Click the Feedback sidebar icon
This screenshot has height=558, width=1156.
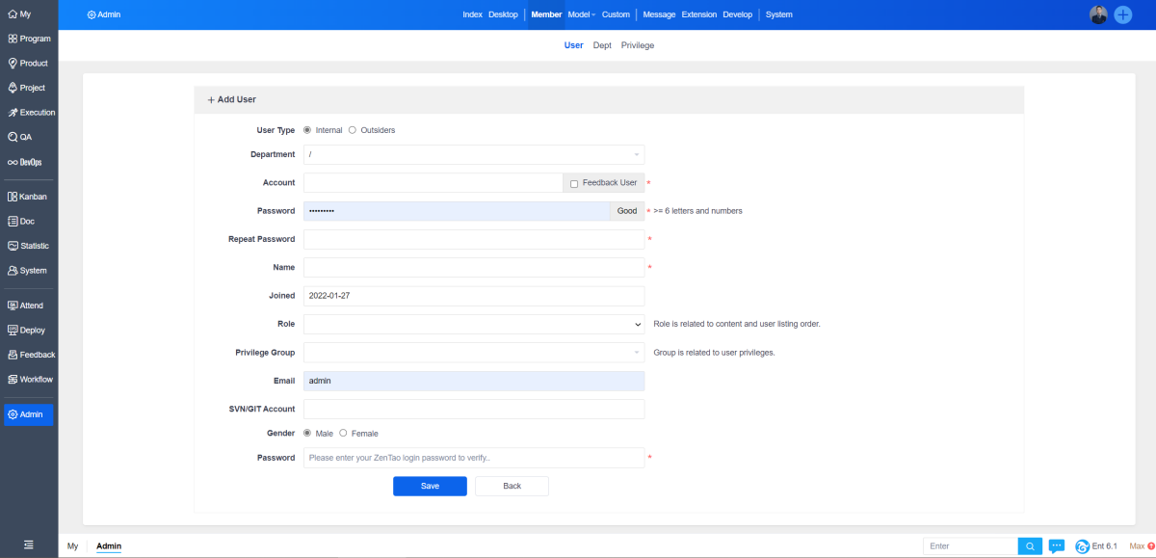click(x=13, y=355)
